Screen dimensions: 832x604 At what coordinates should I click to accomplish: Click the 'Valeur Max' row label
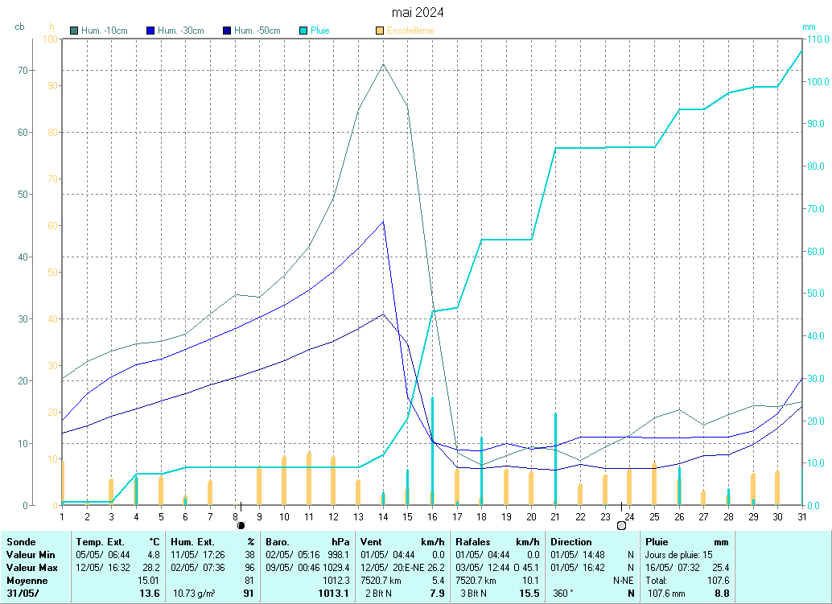point(29,568)
